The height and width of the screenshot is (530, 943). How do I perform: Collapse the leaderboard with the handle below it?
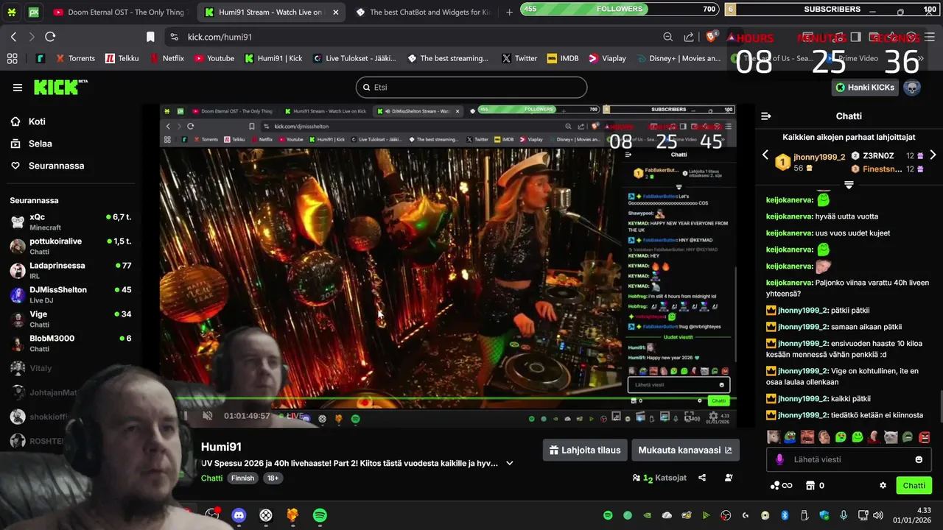[849, 184]
